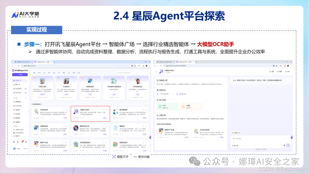Open tab list dropdown in right browser window
This screenshot has height=174, width=309.
pos(155,62)
